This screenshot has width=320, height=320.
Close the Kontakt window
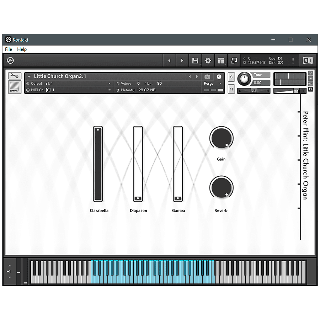click(x=309, y=39)
